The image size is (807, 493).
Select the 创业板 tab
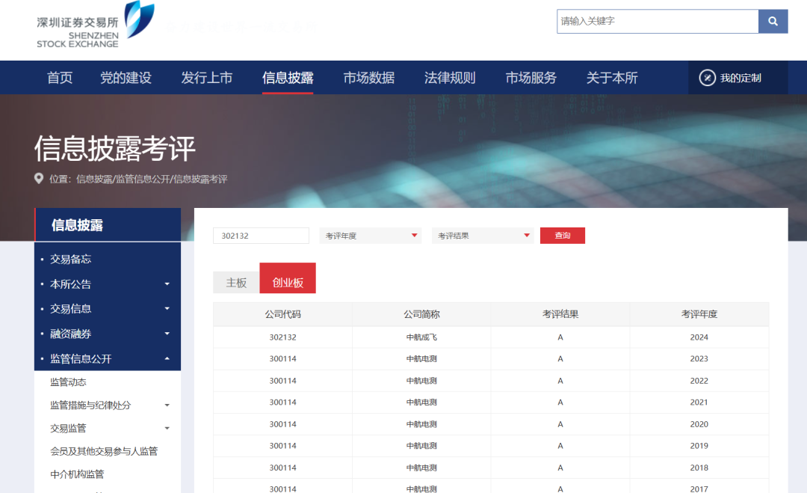(288, 283)
